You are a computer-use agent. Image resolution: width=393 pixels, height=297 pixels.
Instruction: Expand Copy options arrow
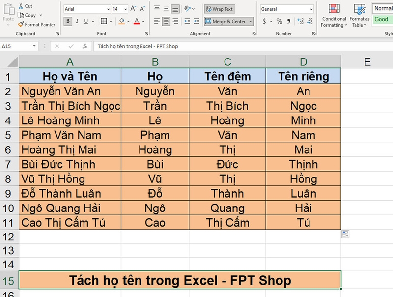[x=41, y=15]
